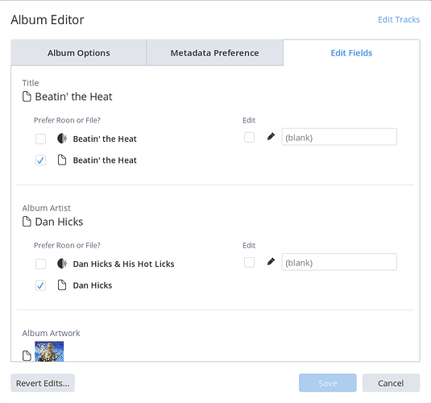Click the Roon icon beside Dan Hicks & His Hot Licks
The image size is (431, 403).
62,264
